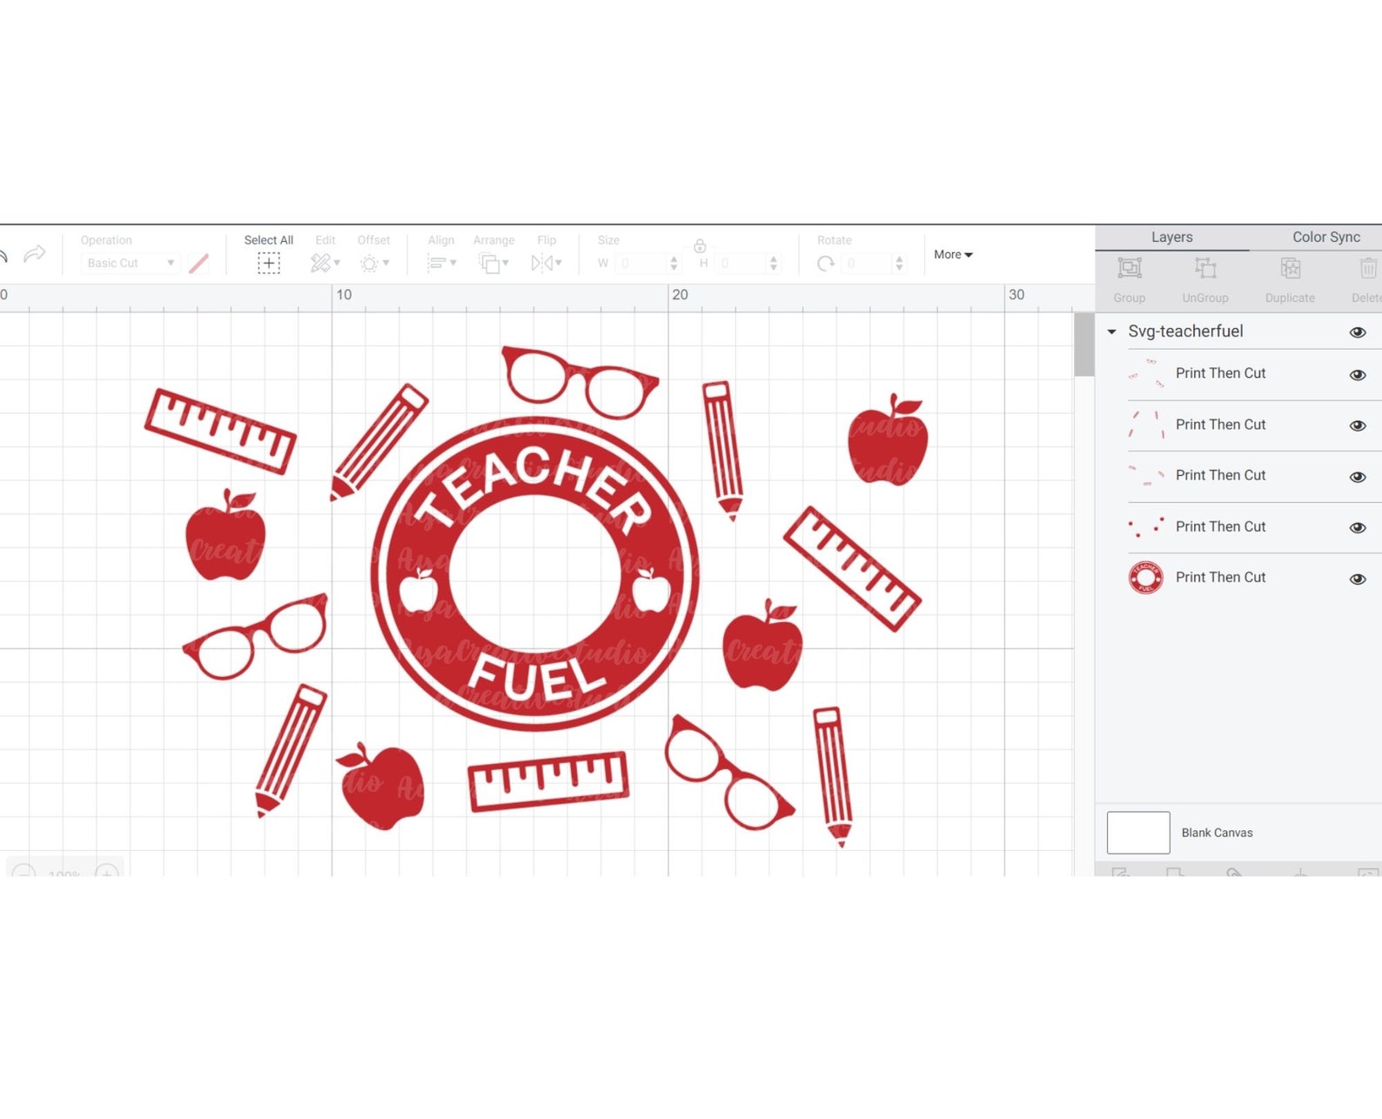Image resolution: width=1382 pixels, height=1119 pixels.
Task: Open the More menu dropdown
Action: click(953, 254)
